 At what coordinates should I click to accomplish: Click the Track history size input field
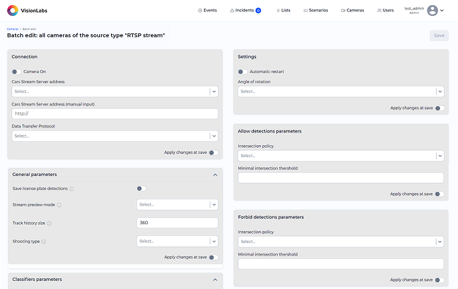tap(177, 223)
